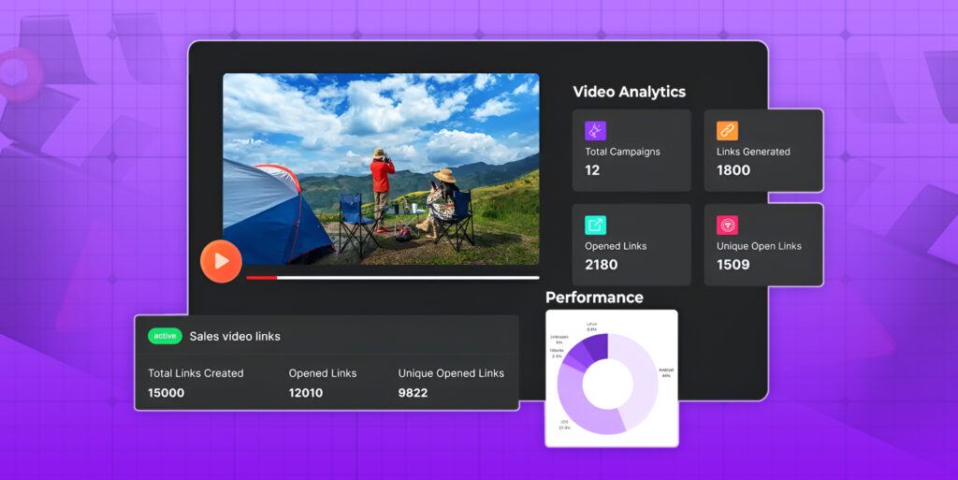Open the Unique Open Links stat card
Image resolution: width=958 pixels, height=480 pixels.
coord(763,245)
